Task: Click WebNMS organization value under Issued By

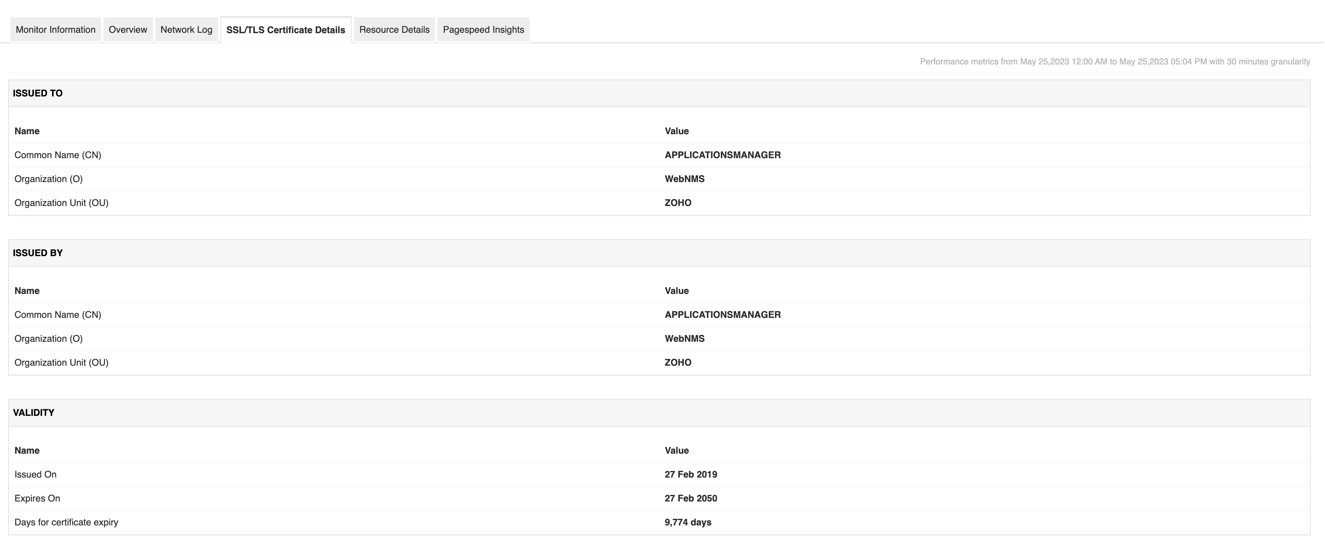Action: 684,339
